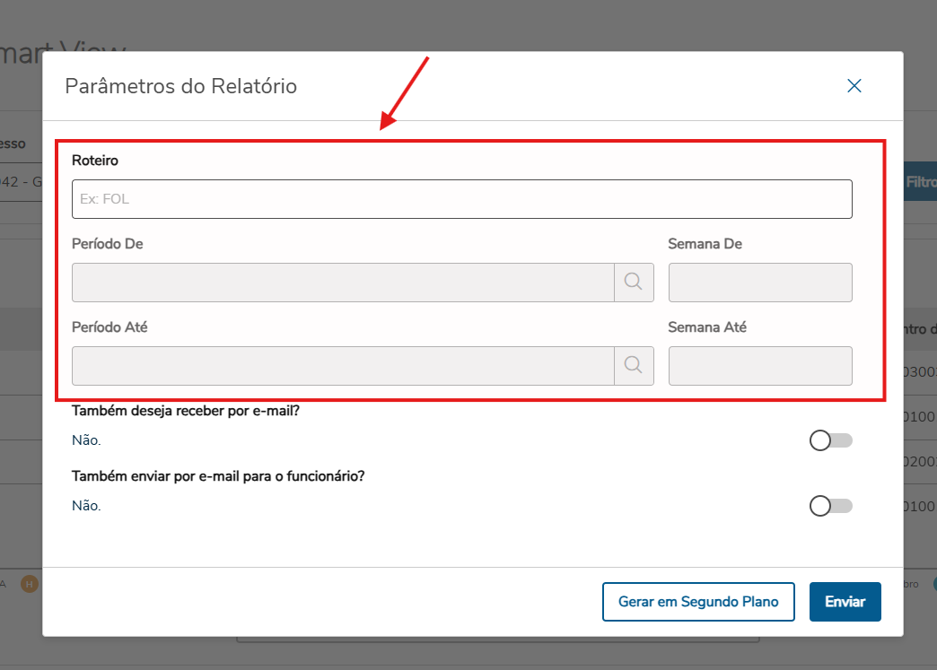The width and height of the screenshot is (937, 670).
Task: Click the orange H legend icon
Action: (x=30, y=585)
